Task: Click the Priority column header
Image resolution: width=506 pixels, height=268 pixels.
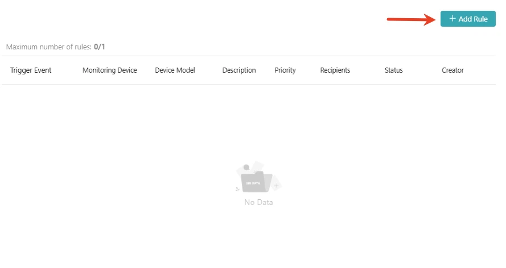Action: pyautogui.click(x=285, y=70)
